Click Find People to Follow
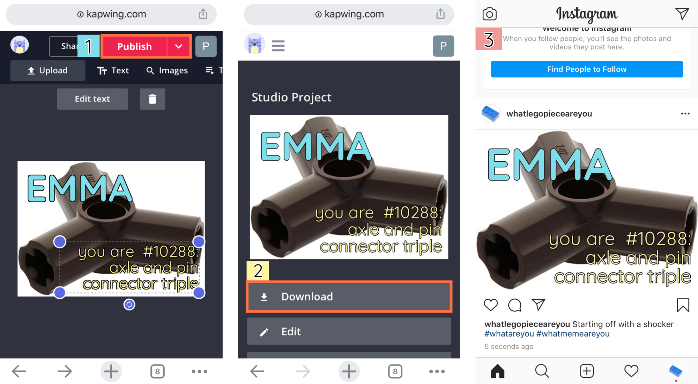The image size is (698, 384). click(x=587, y=69)
